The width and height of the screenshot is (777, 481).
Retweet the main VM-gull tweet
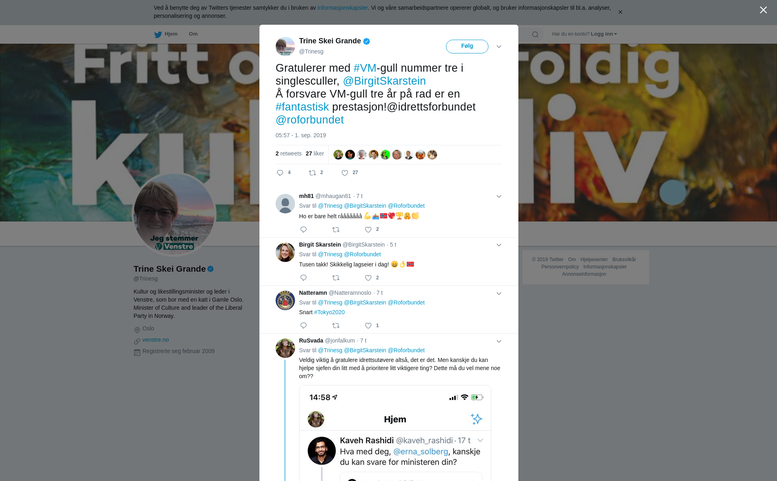tap(312, 173)
